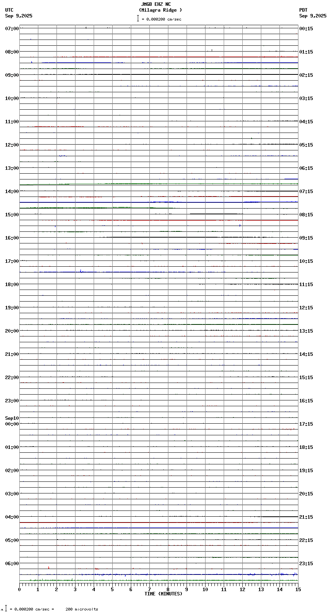This screenshot has width=329, height=614.
Task: Click the '15:00' UTC time label
Action: (12, 215)
